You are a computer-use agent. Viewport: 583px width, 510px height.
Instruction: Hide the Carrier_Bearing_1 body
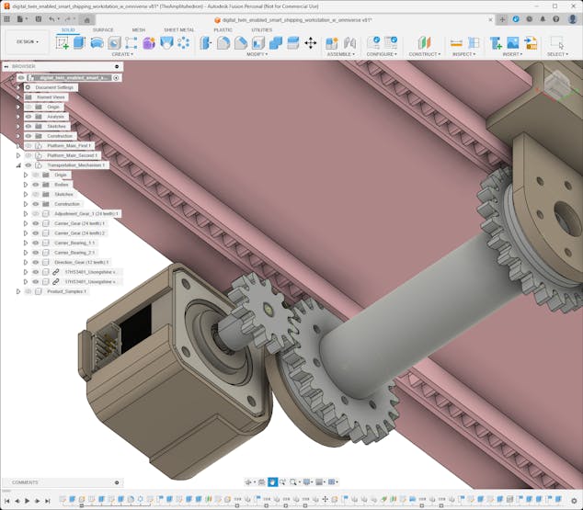[x=36, y=243]
